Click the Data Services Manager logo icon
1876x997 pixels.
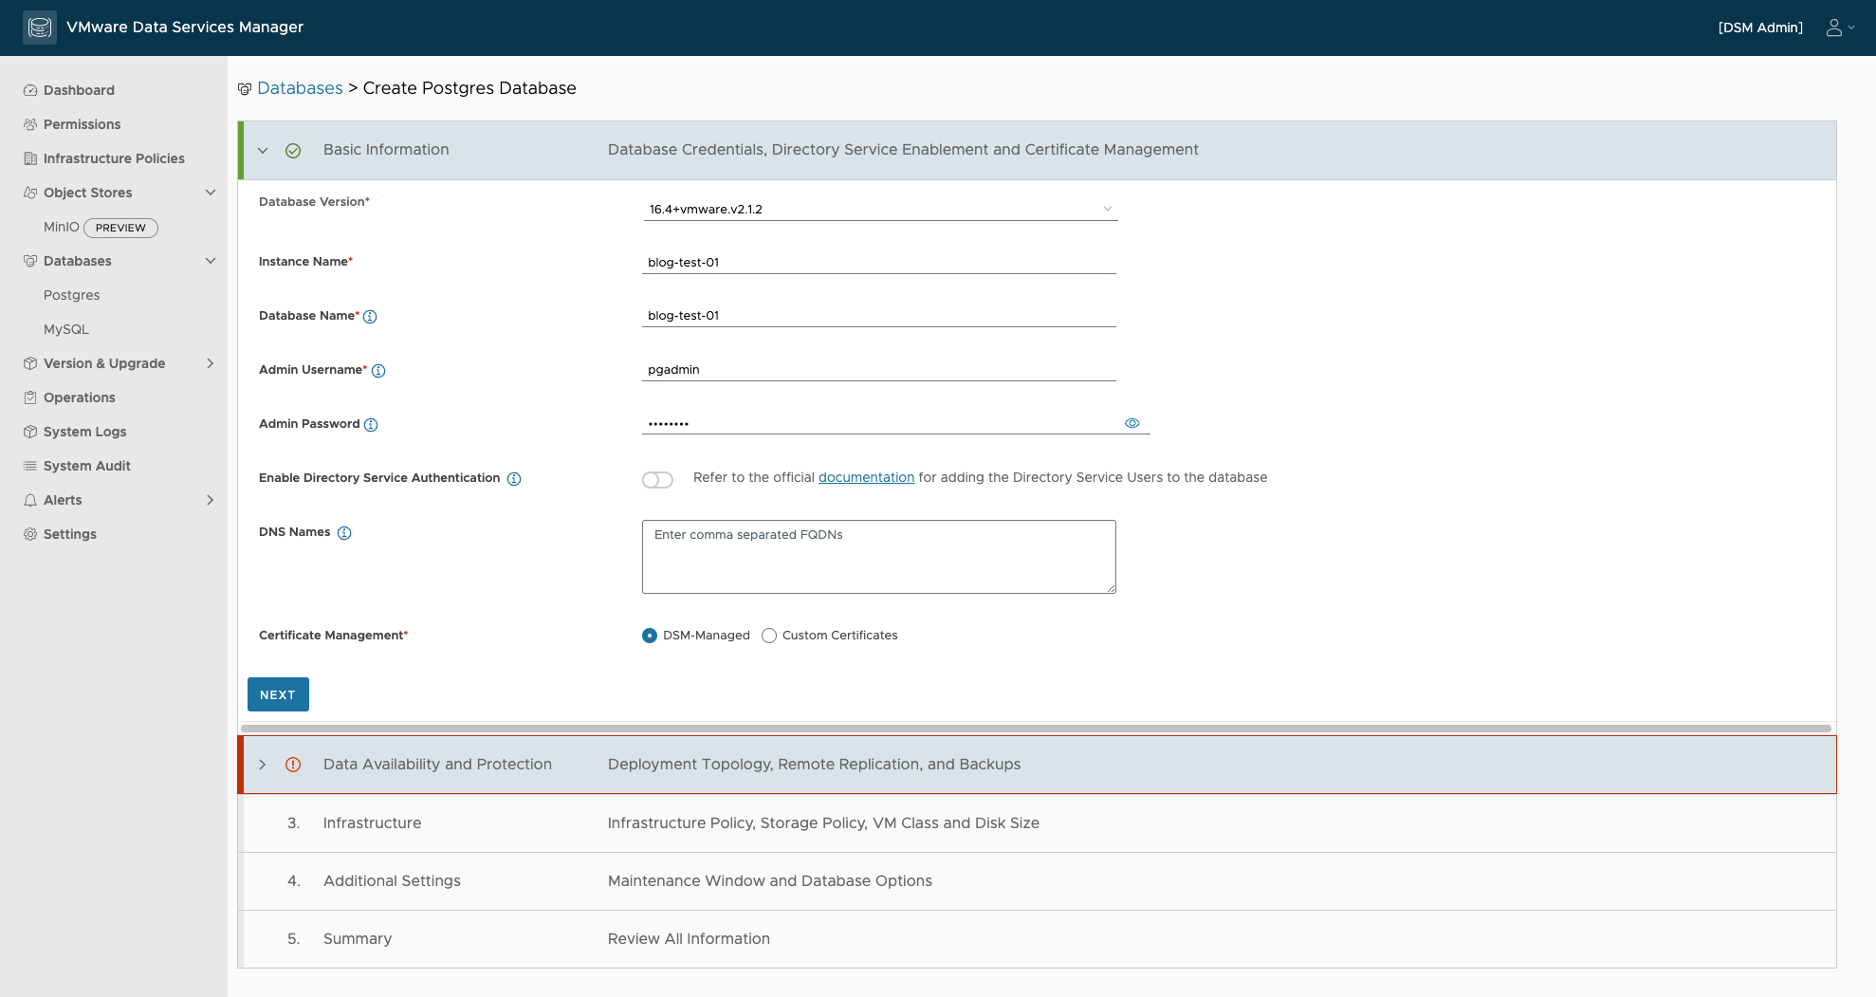[x=40, y=28]
